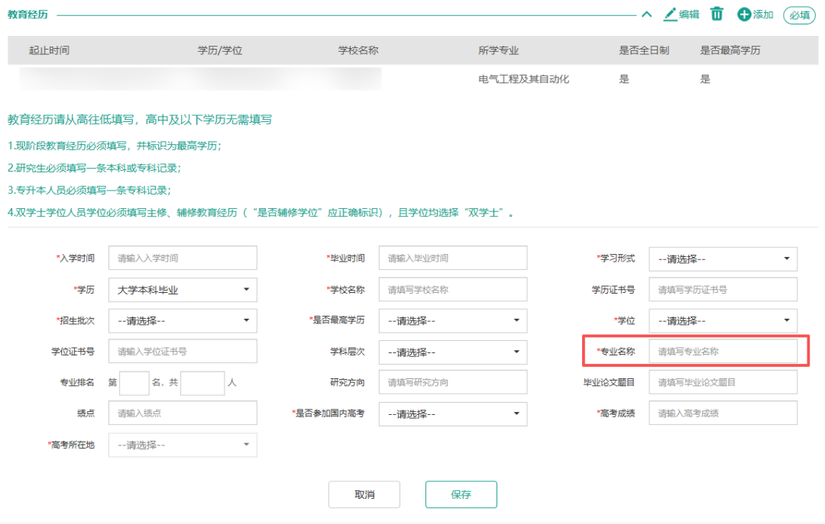Click the 毕业时间 input field

point(452,258)
